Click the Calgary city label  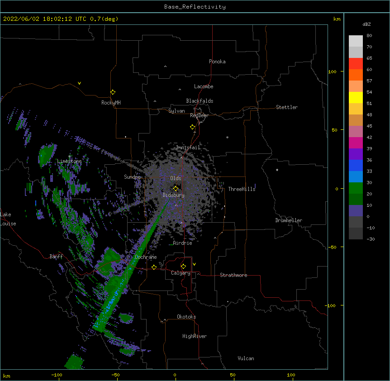[x=181, y=273]
